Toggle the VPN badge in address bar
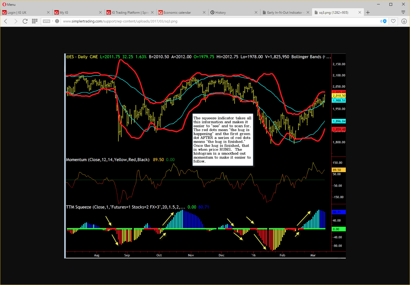Viewport: 410px width, 285px height. click(46, 21)
